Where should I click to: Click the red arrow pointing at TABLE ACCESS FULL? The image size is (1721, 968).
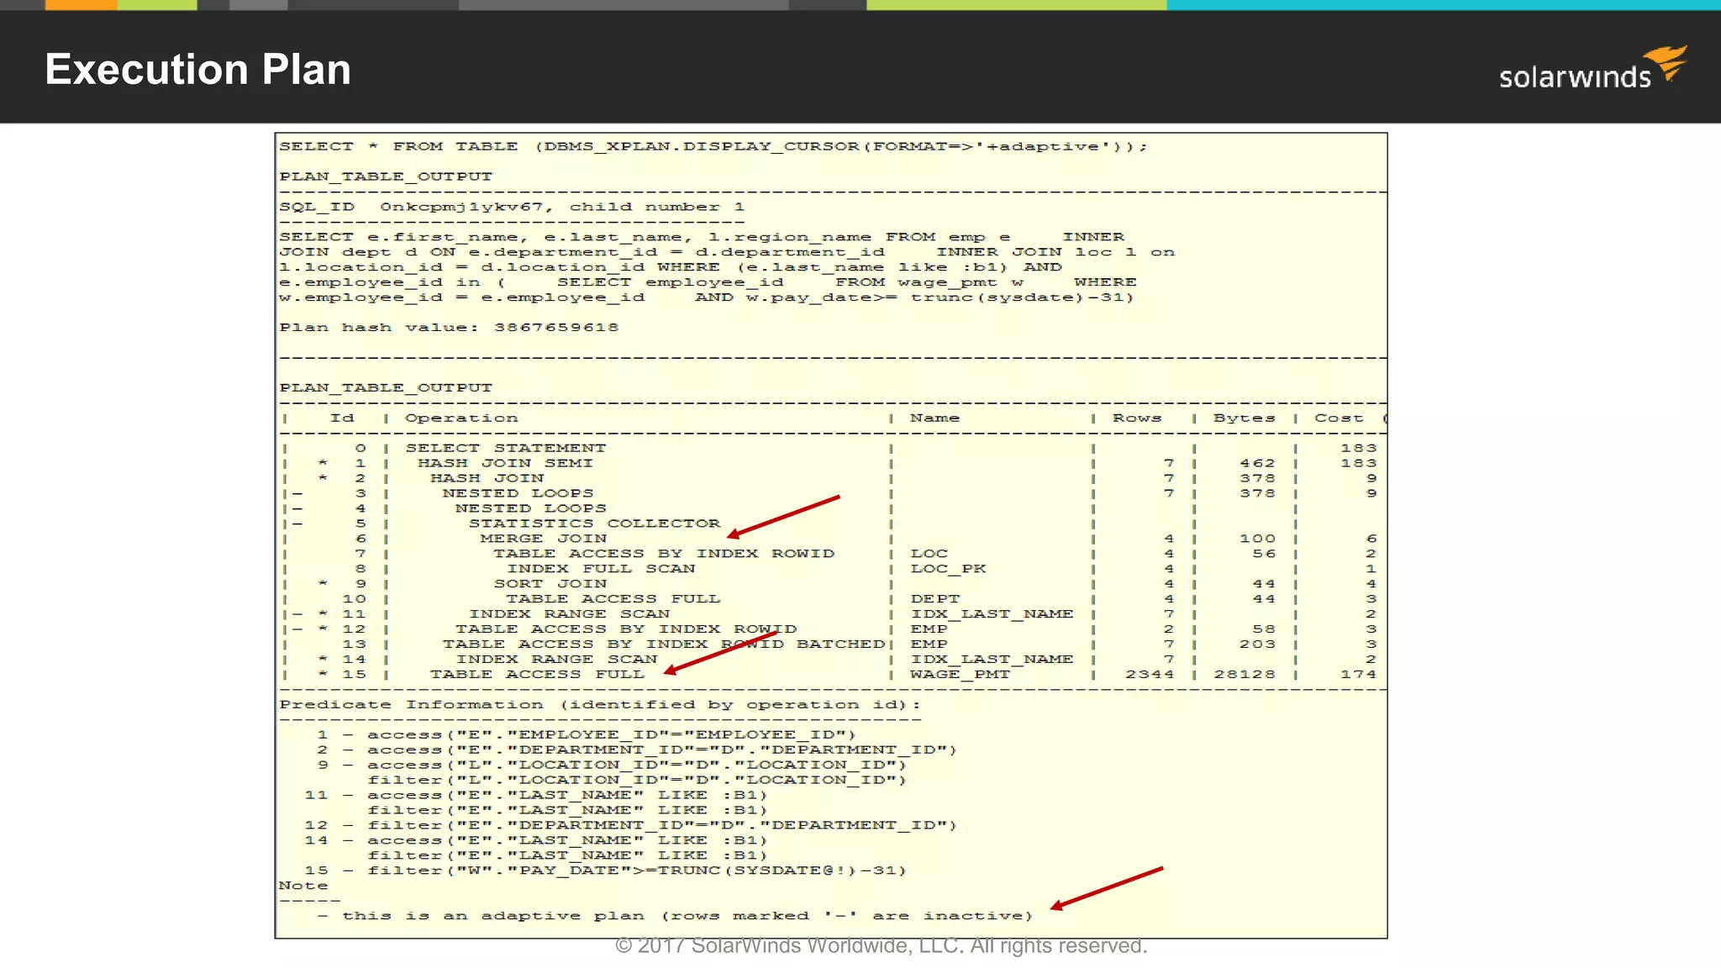click(x=720, y=654)
